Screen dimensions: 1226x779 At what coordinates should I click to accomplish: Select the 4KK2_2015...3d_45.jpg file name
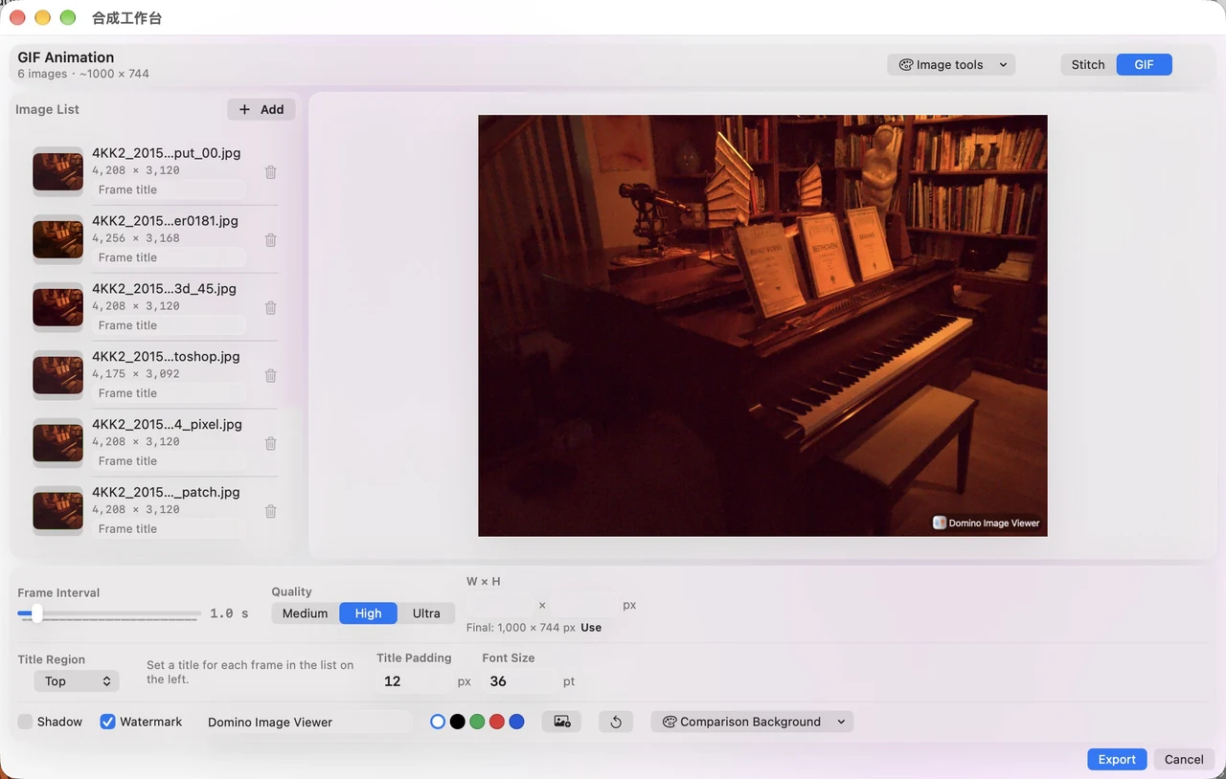point(164,288)
